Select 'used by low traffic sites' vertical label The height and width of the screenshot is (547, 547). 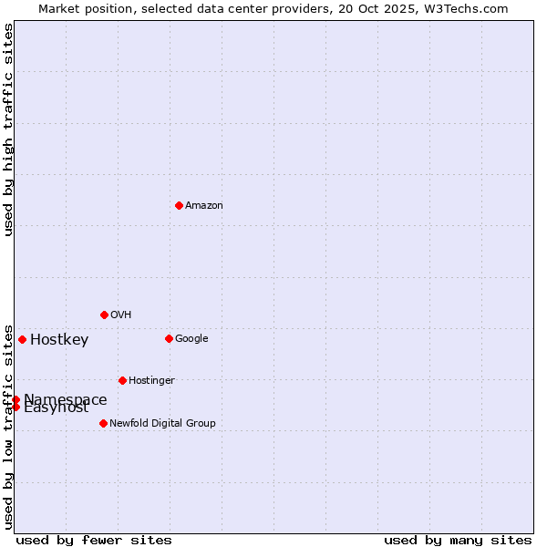[8, 426]
